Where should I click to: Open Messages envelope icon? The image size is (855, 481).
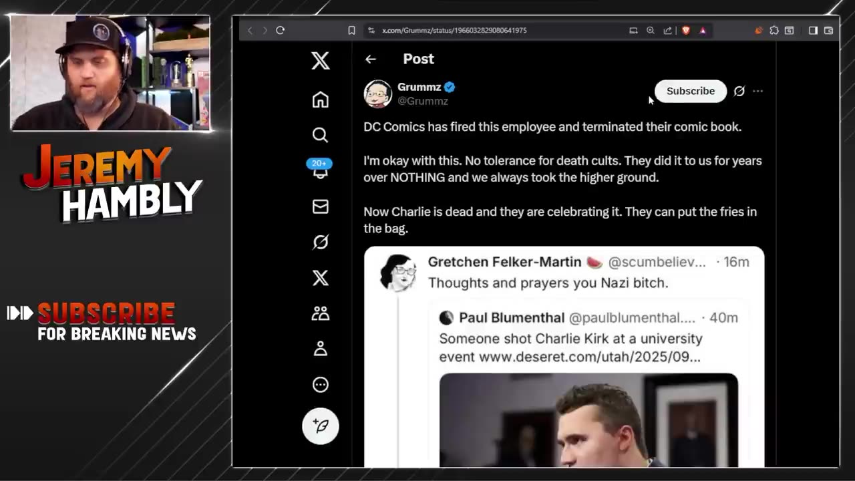pyautogui.click(x=321, y=206)
